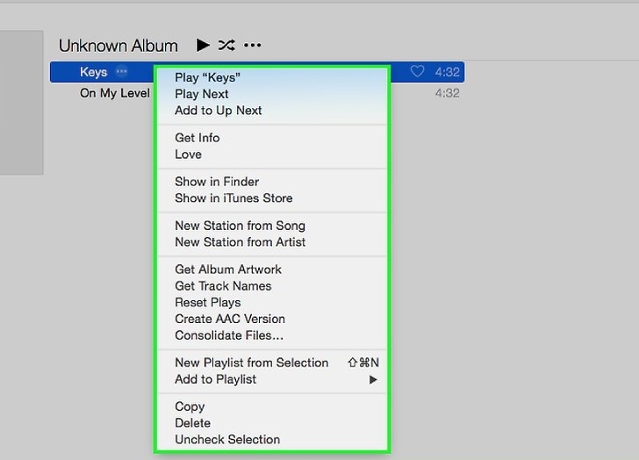This screenshot has width=639, height=460.
Task: Click the Unknown Album title
Action: tap(118, 46)
